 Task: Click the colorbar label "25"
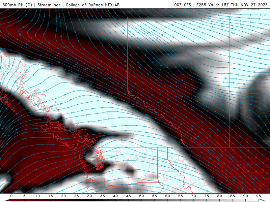point(77,196)
